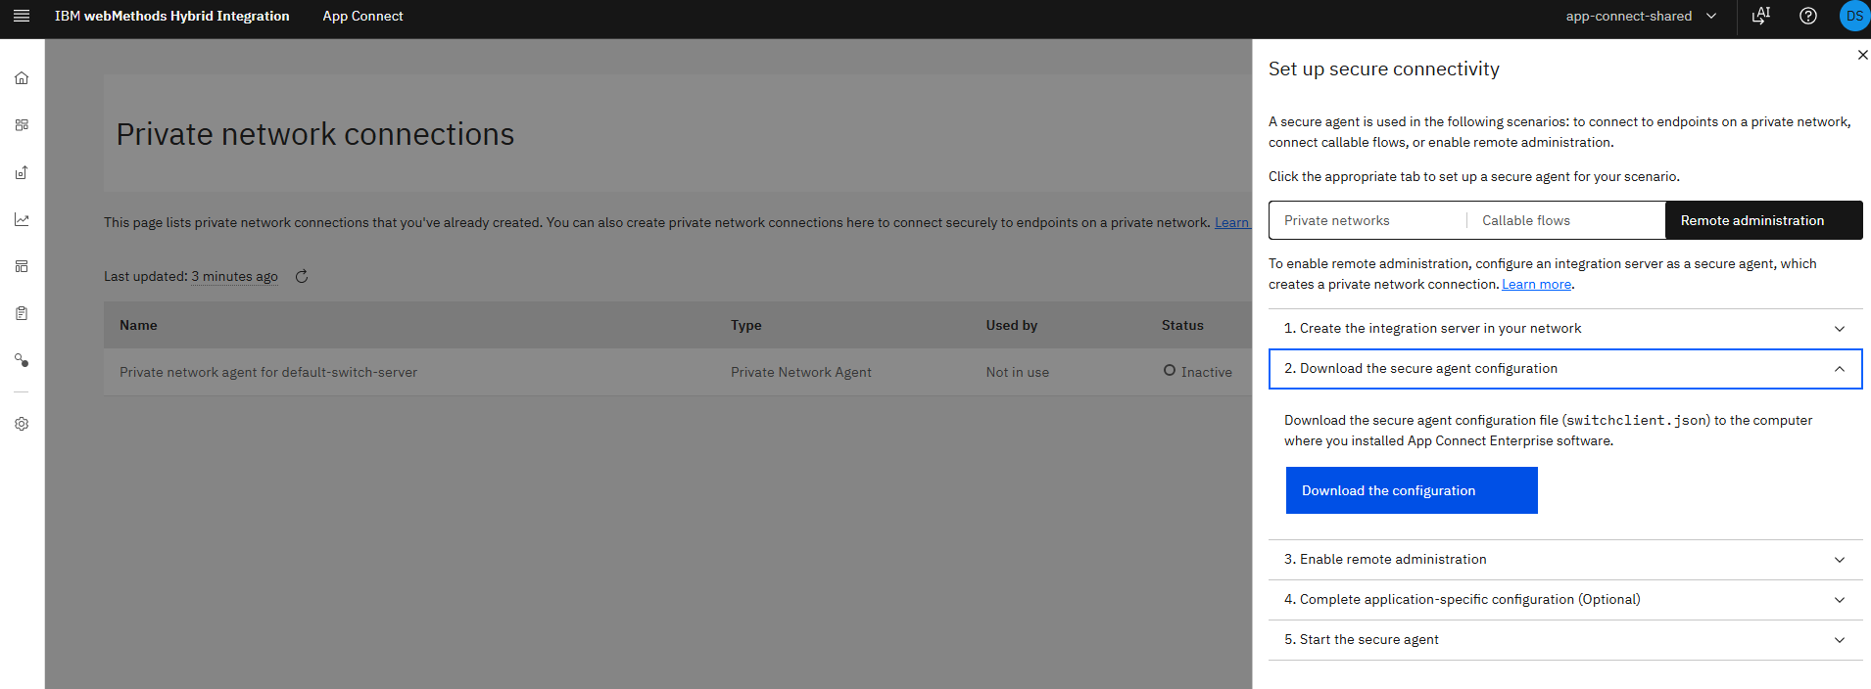This screenshot has width=1871, height=689.
Task: Open the dashboard tiles sidebar icon
Action: [22, 125]
